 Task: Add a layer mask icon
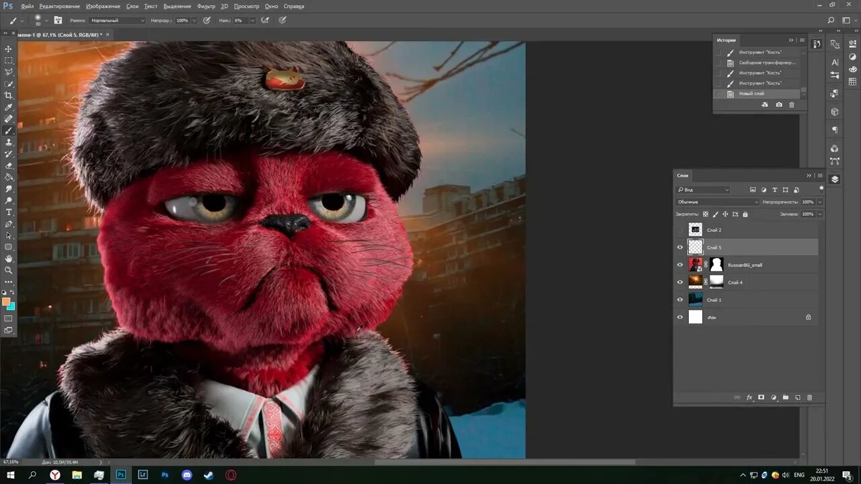[x=761, y=397]
